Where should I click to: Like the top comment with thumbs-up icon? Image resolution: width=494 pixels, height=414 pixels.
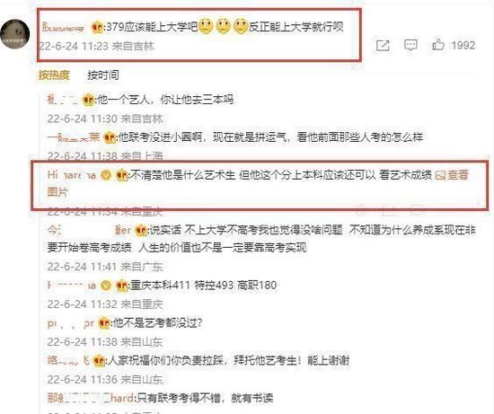(438, 45)
